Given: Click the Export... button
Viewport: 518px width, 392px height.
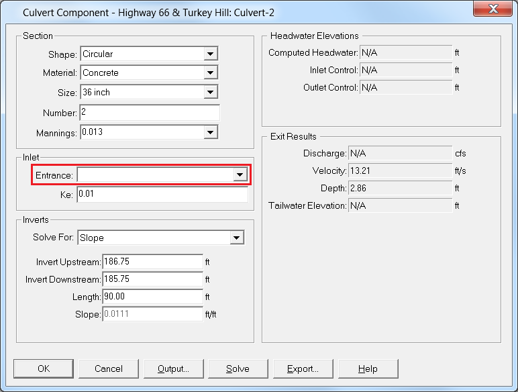Looking at the screenshot, I should [x=303, y=369].
